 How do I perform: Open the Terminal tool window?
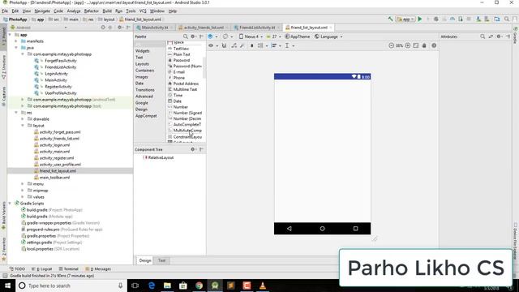coord(68,268)
